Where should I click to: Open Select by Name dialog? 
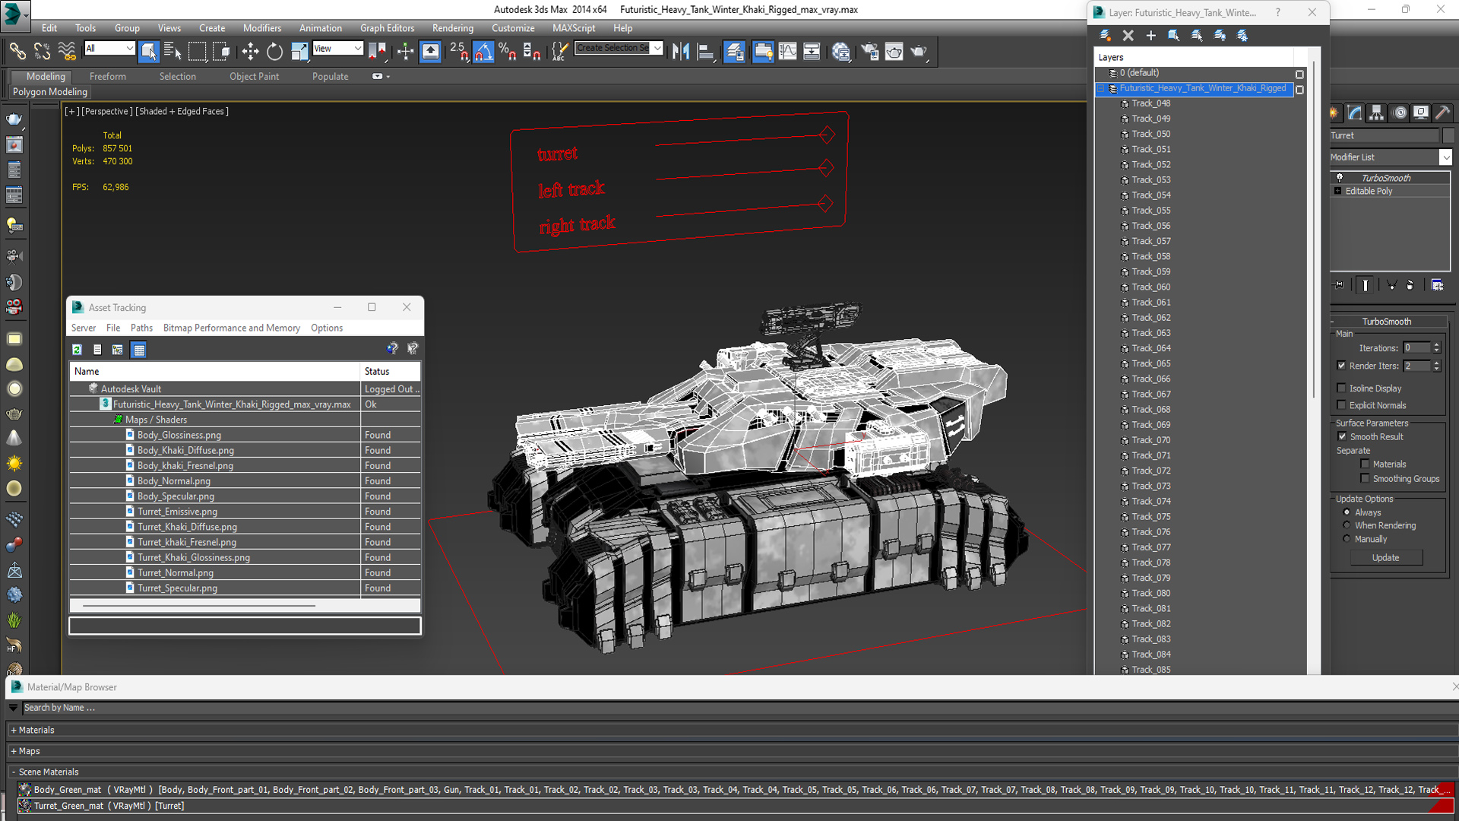(172, 52)
